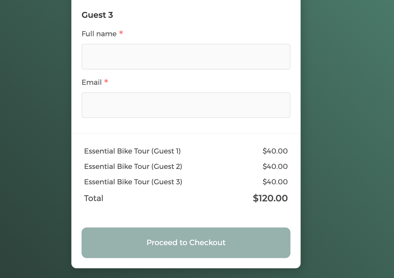Click the red asterisk beside Full name
This screenshot has width=394, height=278.
[x=121, y=34]
